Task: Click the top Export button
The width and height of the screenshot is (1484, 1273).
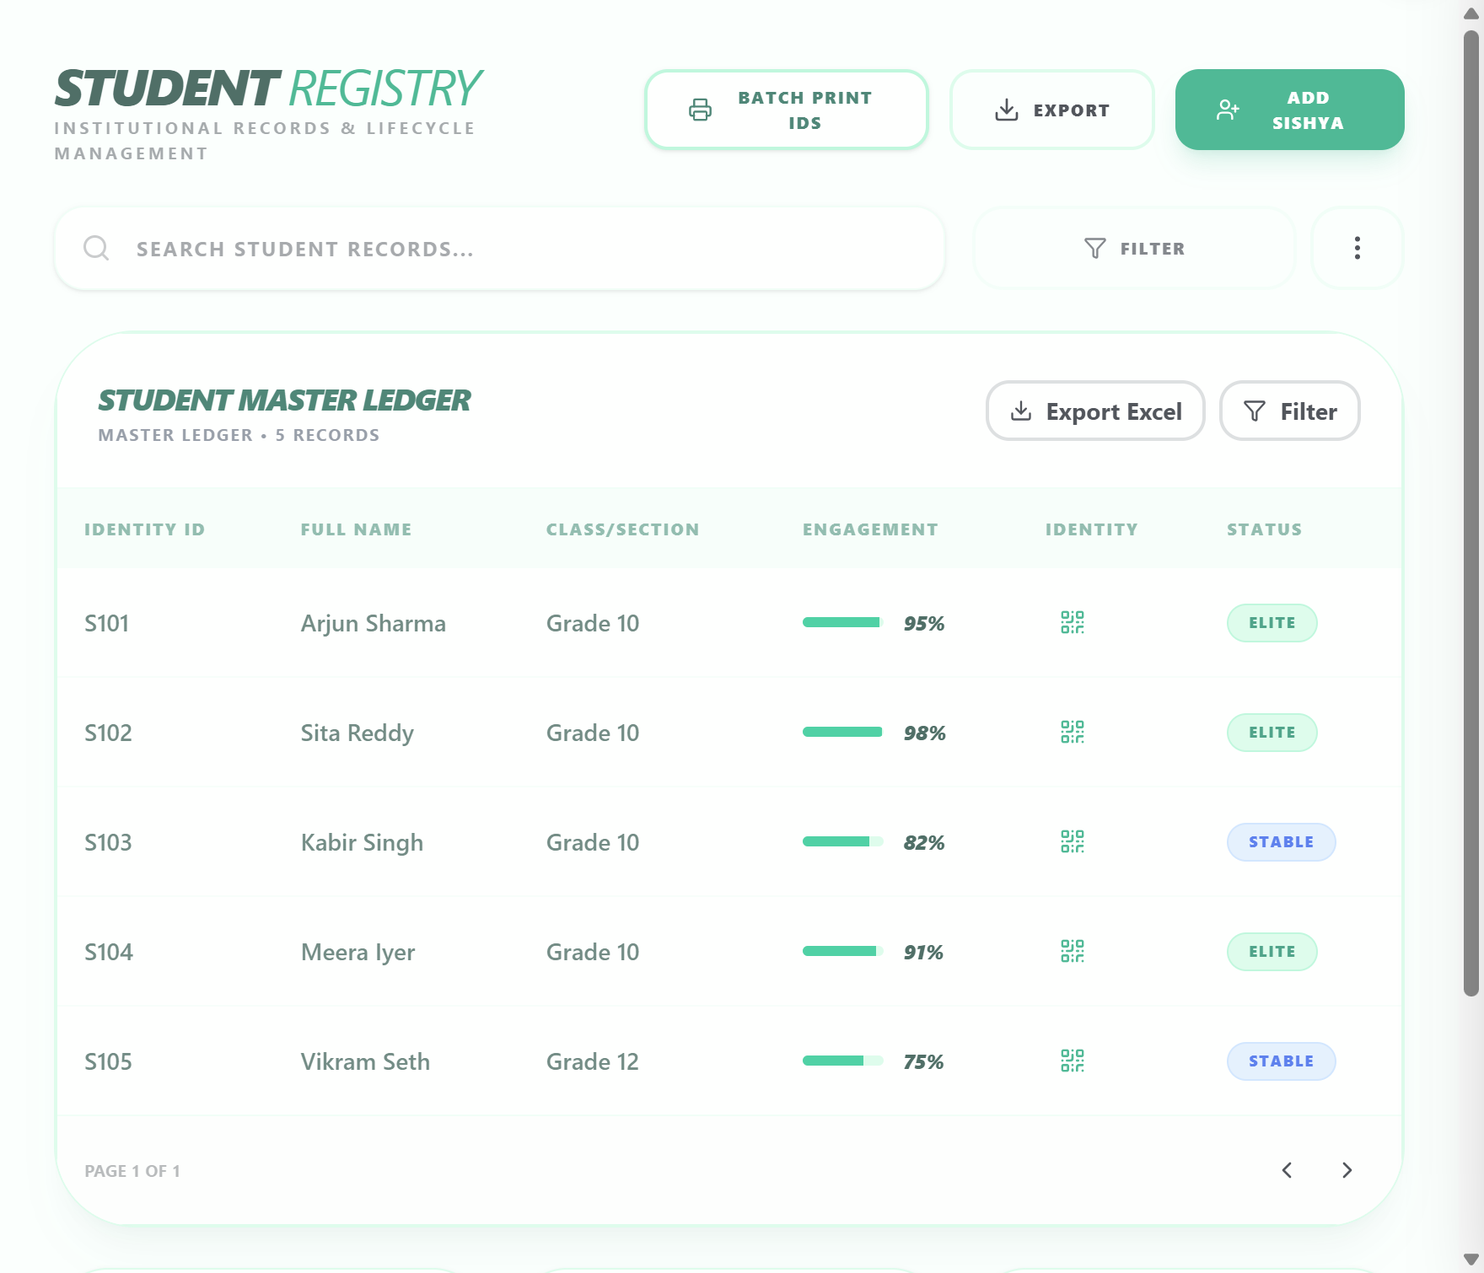Action: click(1051, 110)
